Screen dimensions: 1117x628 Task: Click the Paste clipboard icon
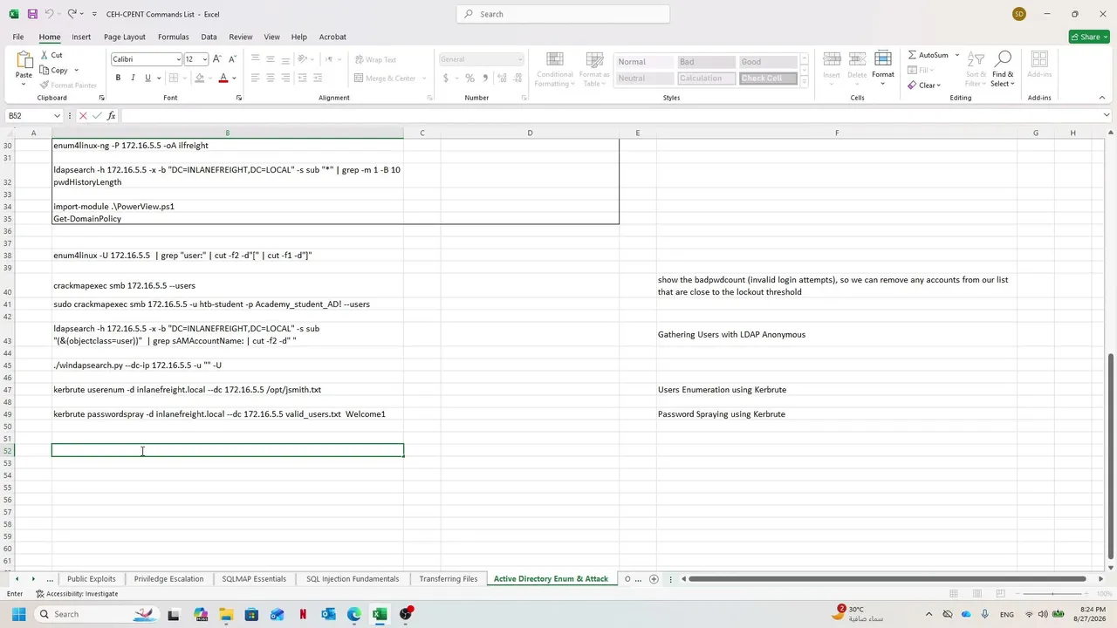coord(24,60)
